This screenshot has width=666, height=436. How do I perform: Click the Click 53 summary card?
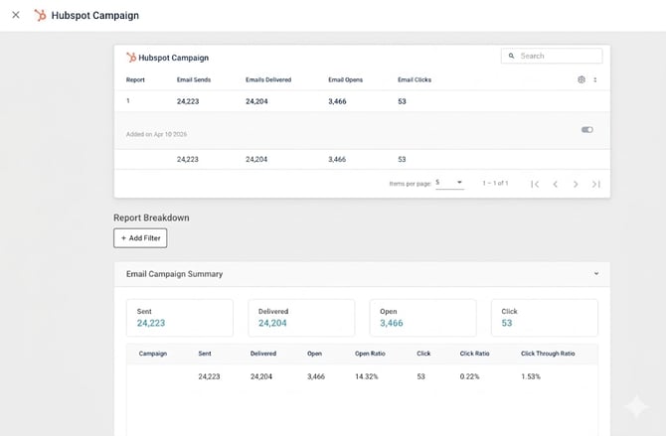[545, 318]
